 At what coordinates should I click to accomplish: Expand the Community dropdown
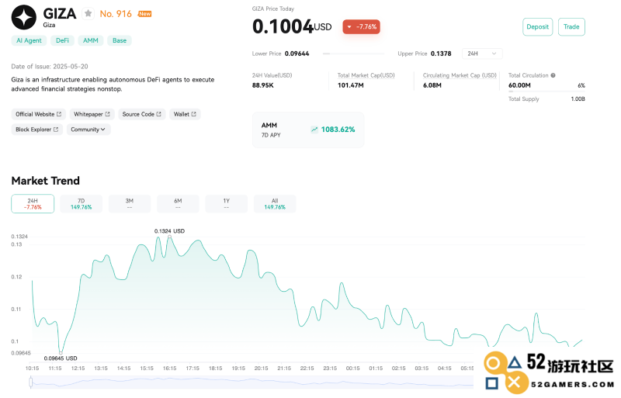pos(88,130)
